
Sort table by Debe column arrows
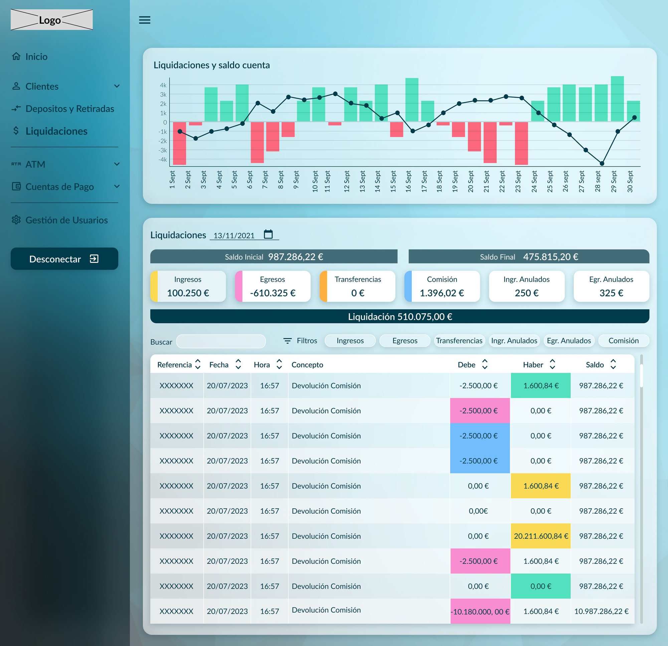click(x=485, y=364)
